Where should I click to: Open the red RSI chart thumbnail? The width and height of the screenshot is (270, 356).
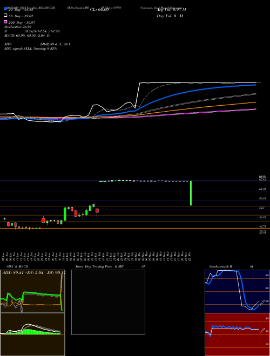[x=237, y=334]
